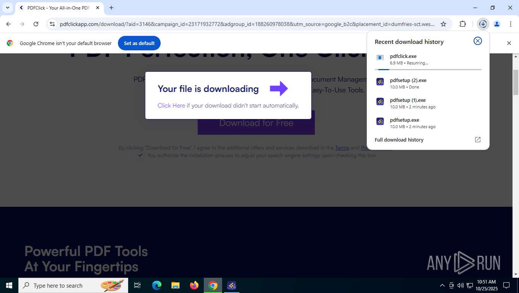Open the Chrome profile icon
This screenshot has height=293, width=519.
[497, 24]
